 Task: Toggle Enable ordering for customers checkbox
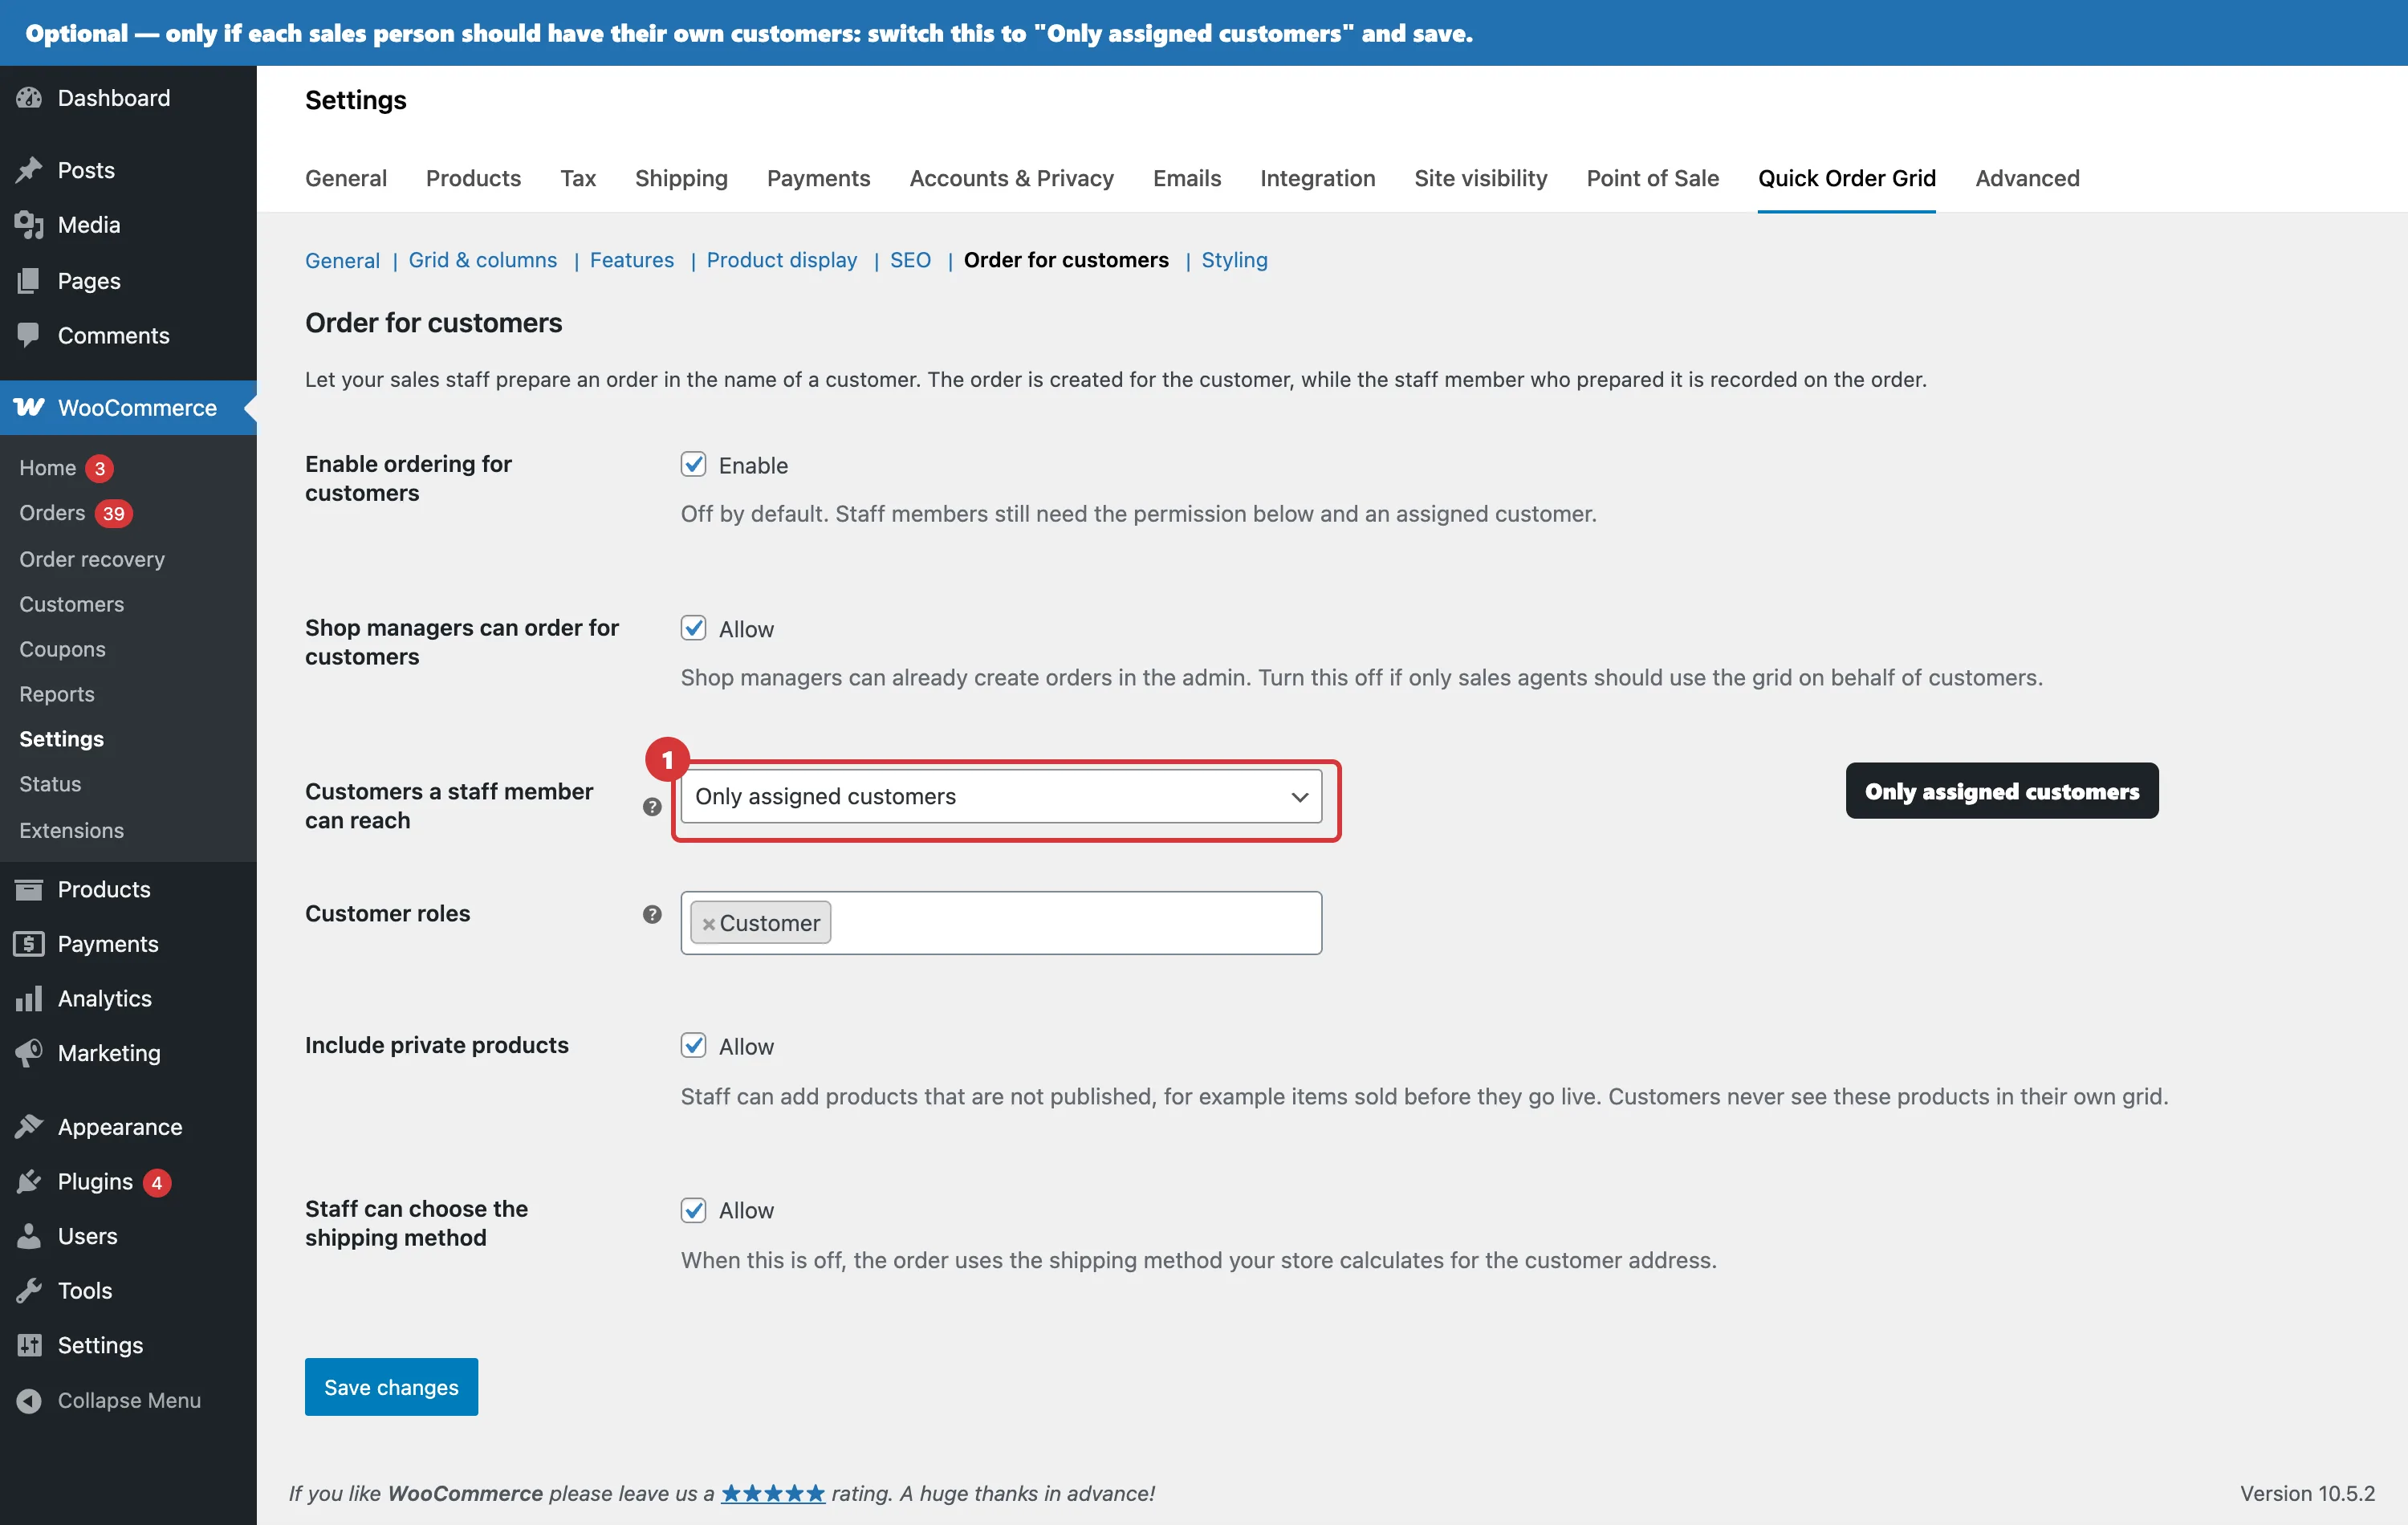(x=693, y=464)
